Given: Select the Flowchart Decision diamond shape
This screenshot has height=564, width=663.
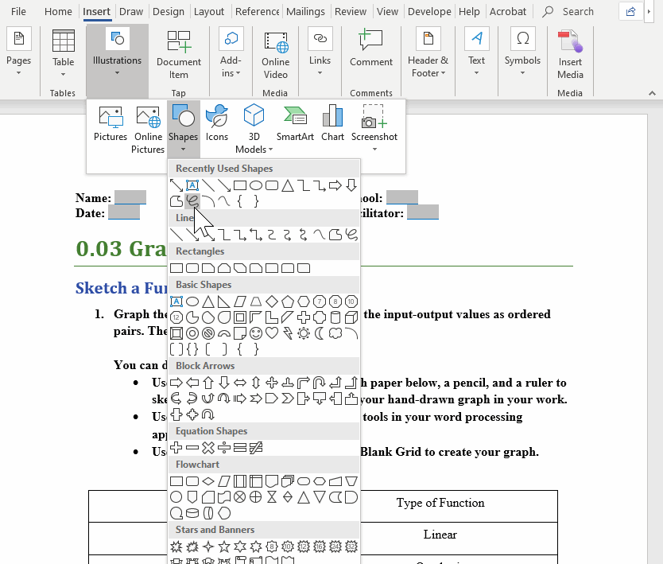Looking at the screenshot, I should (x=208, y=480).
